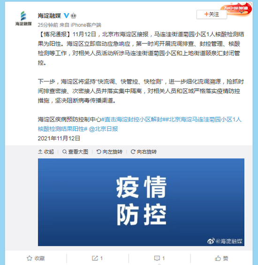Image resolution: width=258 pixels, height=265 pixels.
Task: Click the crown membership icon
Action: 73,16
